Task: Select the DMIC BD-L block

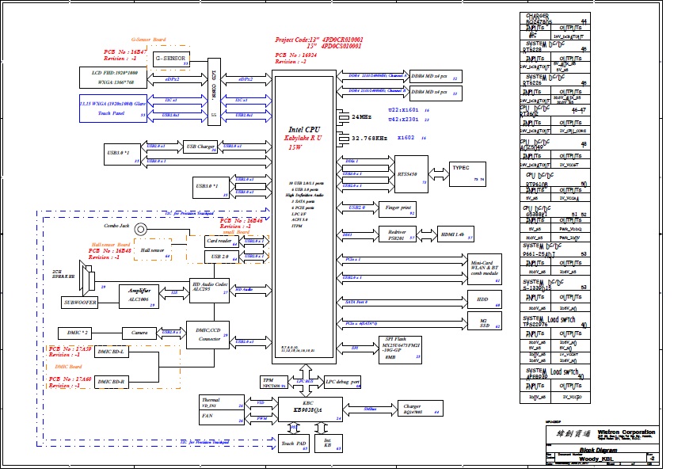Action: click(112, 352)
